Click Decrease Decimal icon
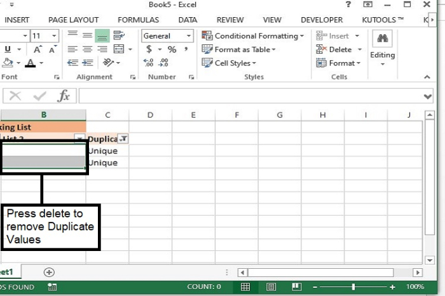Image resolution: width=445 pixels, height=296 pixels. [163, 63]
